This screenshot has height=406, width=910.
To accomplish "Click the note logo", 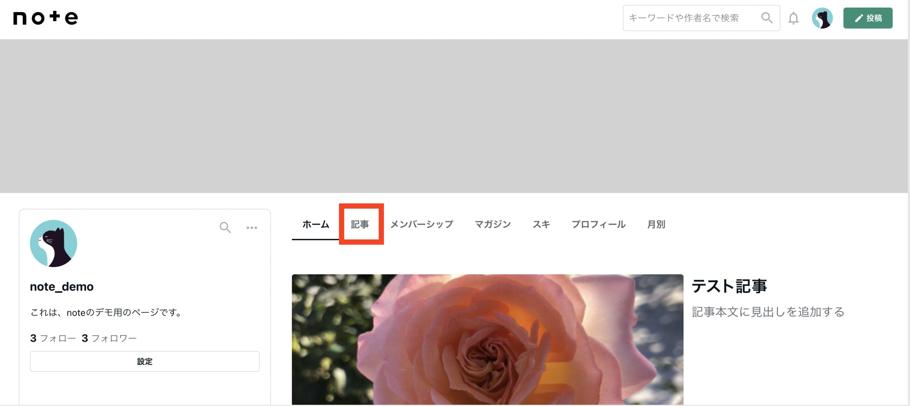I will 46,18.
